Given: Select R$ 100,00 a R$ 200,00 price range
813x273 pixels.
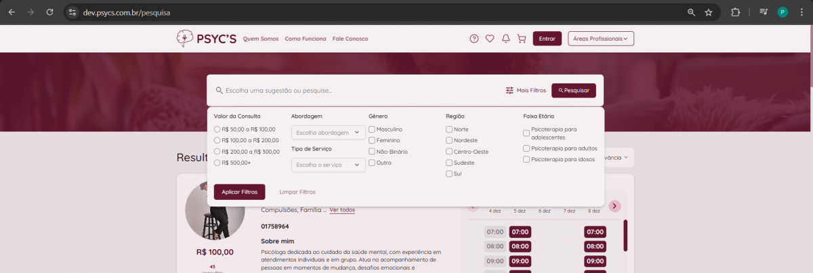Looking at the screenshot, I should tap(217, 140).
